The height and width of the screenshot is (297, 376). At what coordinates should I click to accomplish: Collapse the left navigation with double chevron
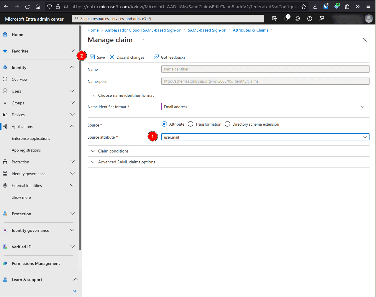tap(75, 291)
